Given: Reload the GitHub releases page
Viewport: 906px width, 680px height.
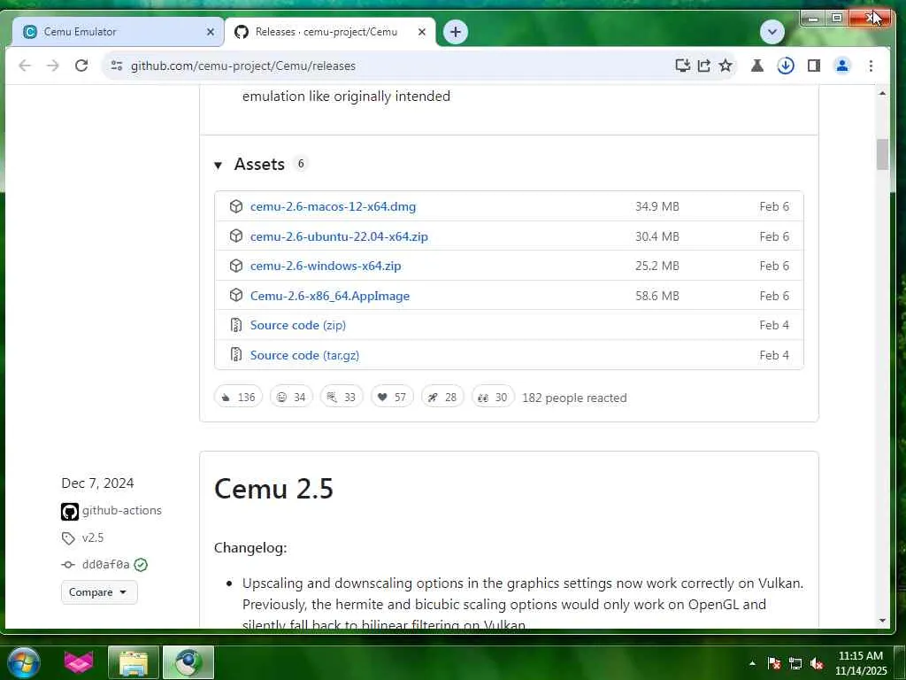Looking at the screenshot, I should (x=81, y=66).
